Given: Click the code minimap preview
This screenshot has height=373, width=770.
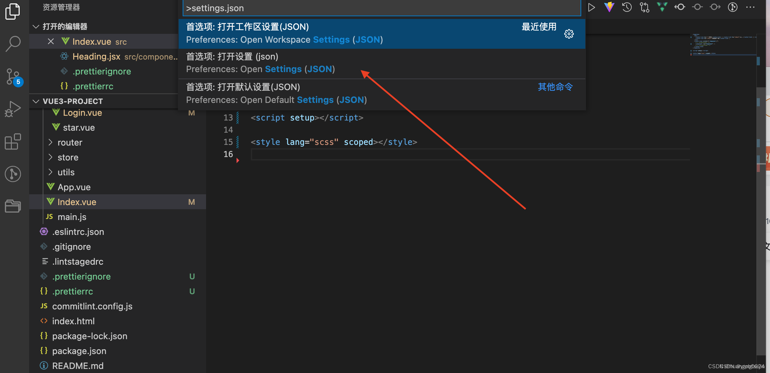Looking at the screenshot, I should pos(723,44).
